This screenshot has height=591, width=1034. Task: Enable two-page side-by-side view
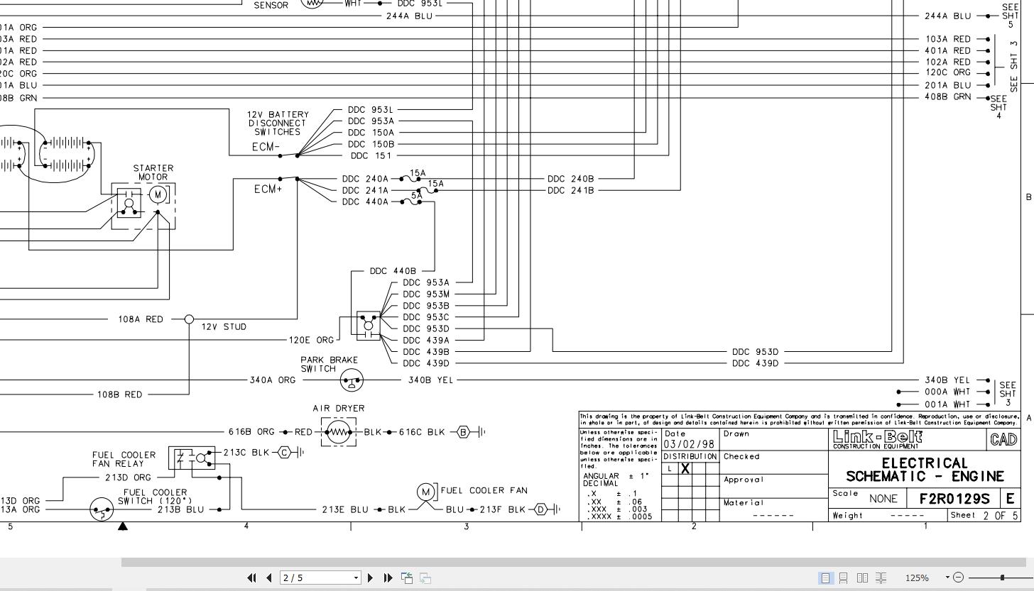tap(861, 578)
